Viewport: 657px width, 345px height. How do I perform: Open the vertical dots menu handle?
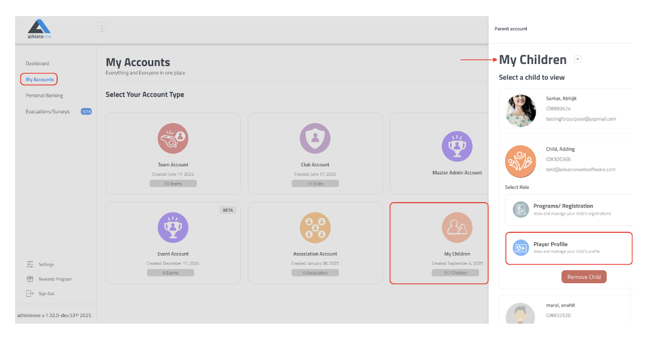point(102,29)
